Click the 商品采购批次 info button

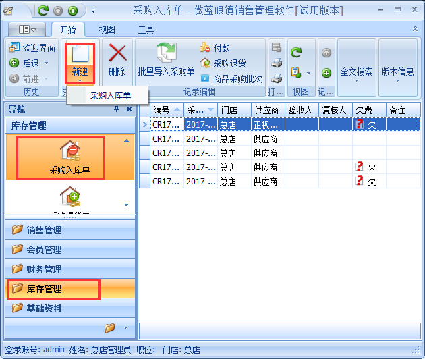231,79
